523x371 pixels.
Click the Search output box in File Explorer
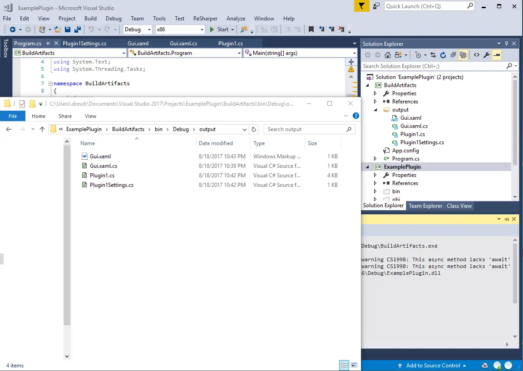point(310,129)
